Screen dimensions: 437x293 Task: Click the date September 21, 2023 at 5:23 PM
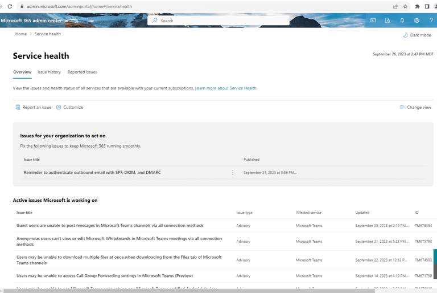point(382,241)
